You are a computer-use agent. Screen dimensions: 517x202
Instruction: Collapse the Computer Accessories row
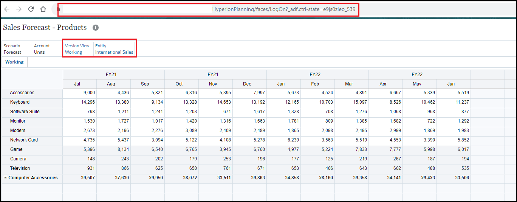pyautogui.click(x=5, y=178)
